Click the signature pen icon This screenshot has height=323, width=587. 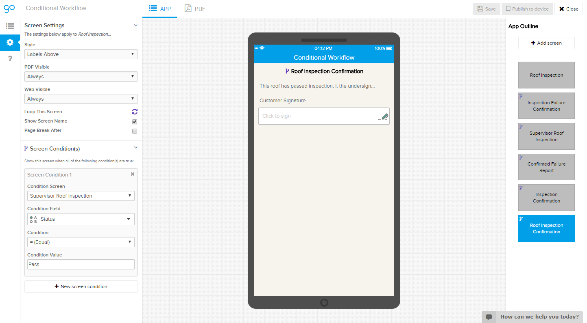pos(383,116)
